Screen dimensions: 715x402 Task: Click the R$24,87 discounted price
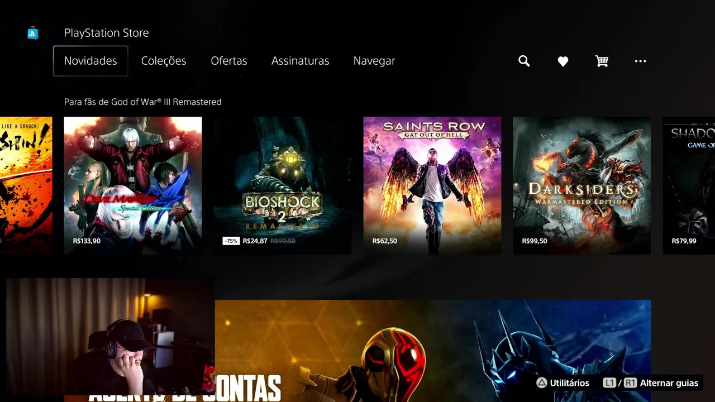255,241
